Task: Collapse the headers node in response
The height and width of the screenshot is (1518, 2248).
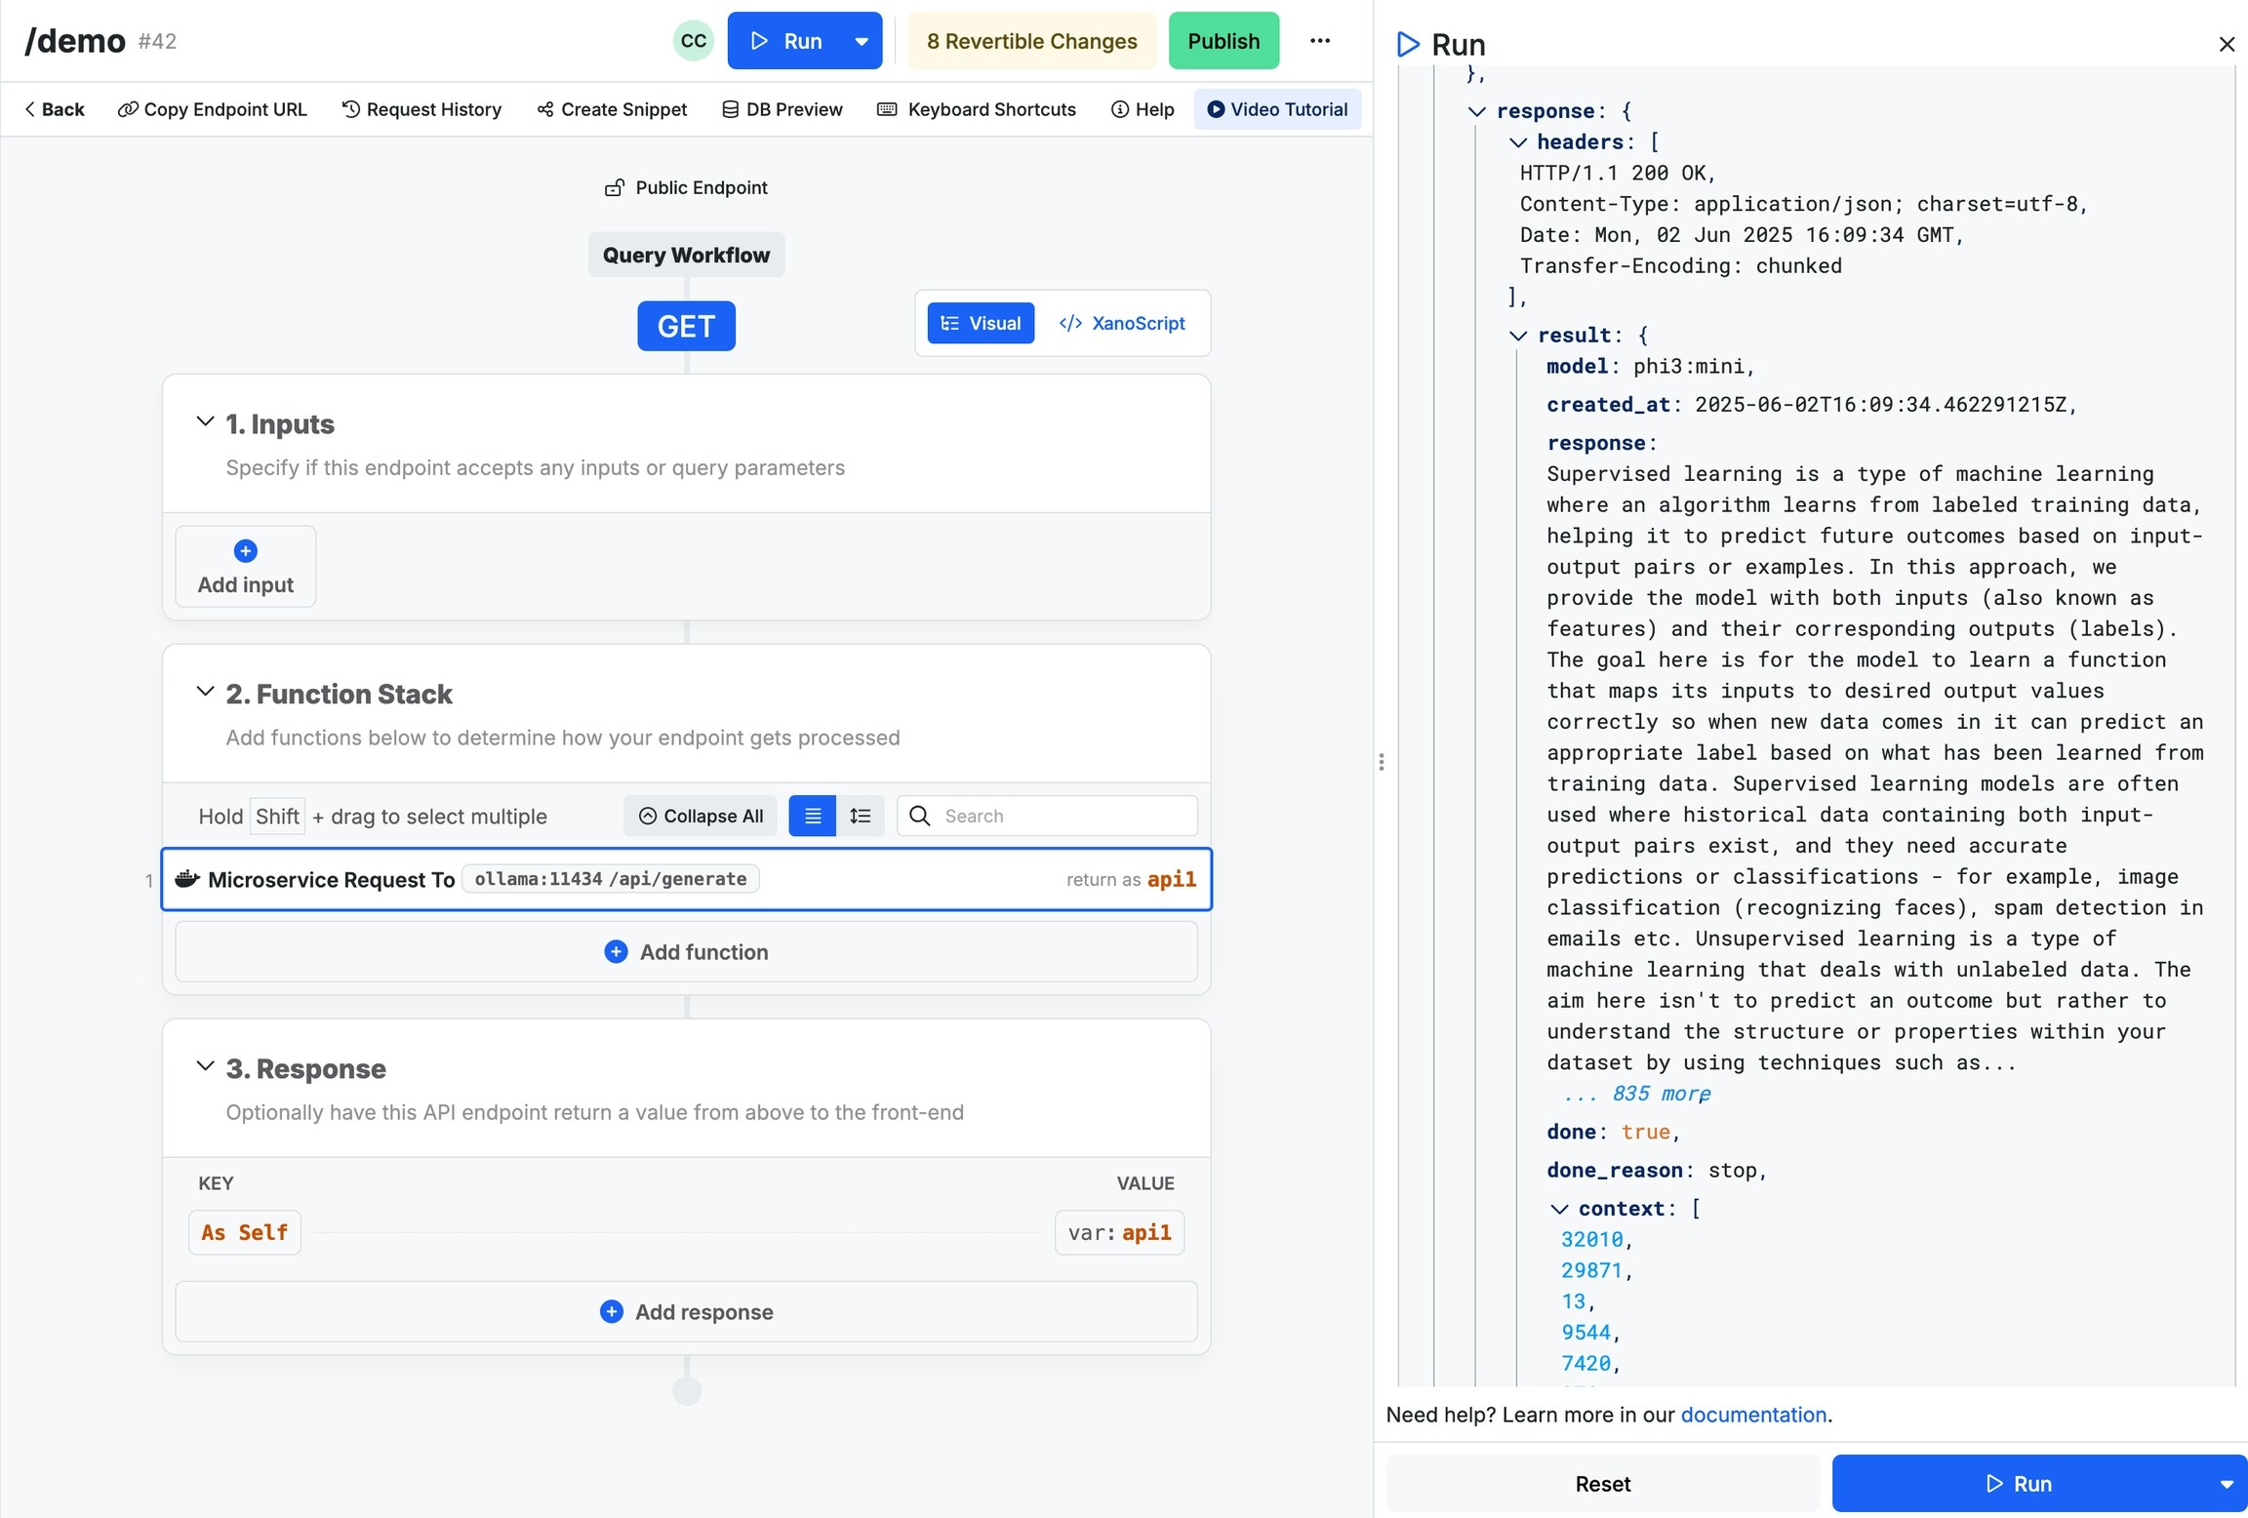Action: coord(1518,142)
